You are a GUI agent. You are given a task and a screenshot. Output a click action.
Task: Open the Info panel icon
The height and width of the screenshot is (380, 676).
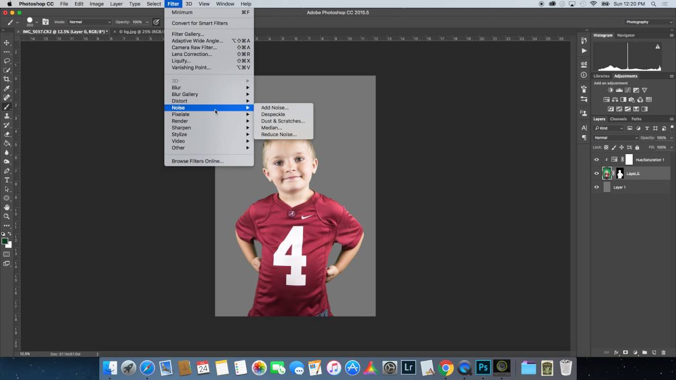(584, 75)
